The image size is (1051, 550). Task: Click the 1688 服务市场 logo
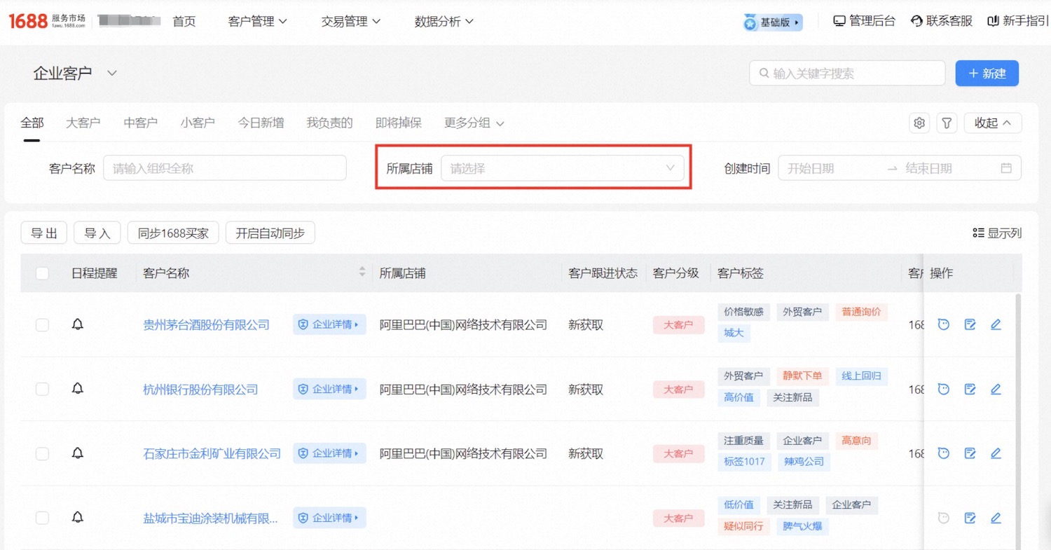point(47,21)
